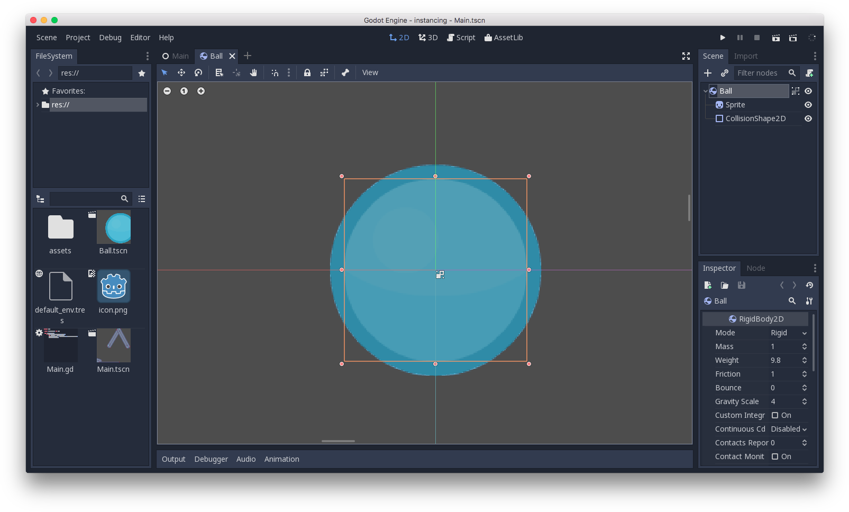Select the Rotate mode tool
849x512 pixels.
click(198, 72)
